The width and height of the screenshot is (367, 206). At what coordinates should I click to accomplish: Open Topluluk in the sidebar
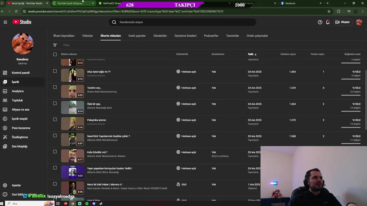pos(22,100)
